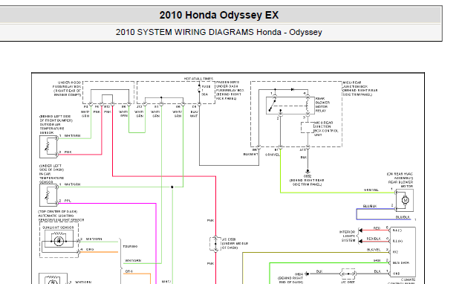
Task: Click the "A13" connector pin label
Action: [x=303, y=150]
